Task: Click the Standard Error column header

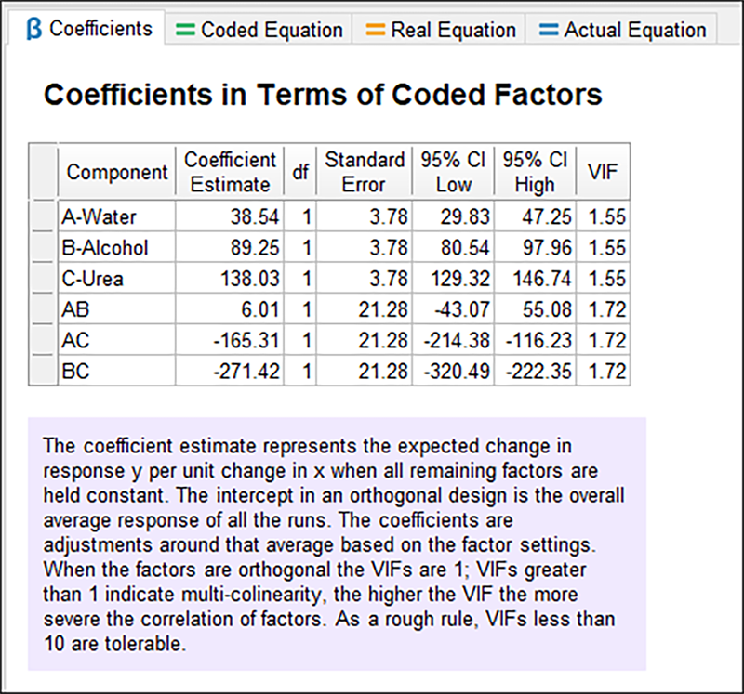Action: pos(364,172)
